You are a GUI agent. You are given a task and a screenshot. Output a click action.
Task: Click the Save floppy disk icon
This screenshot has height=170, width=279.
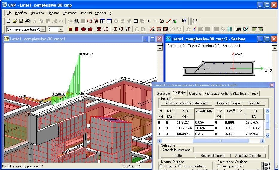pos(21,21)
